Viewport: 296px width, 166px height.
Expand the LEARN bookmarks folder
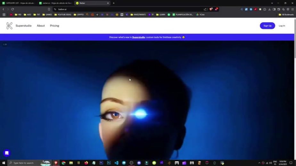[x=160, y=15]
